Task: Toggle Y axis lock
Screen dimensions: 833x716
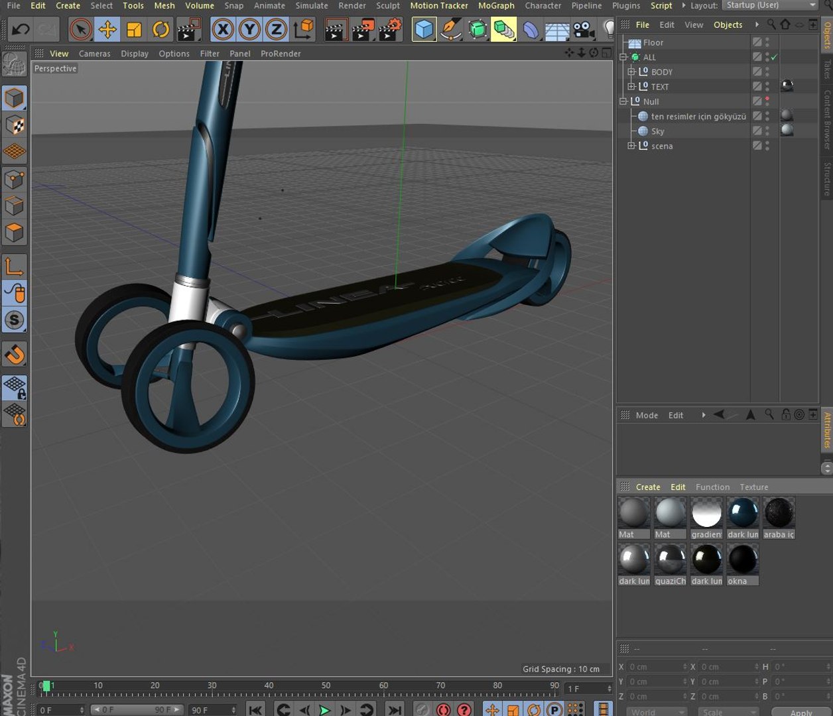Action: (x=249, y=29)
